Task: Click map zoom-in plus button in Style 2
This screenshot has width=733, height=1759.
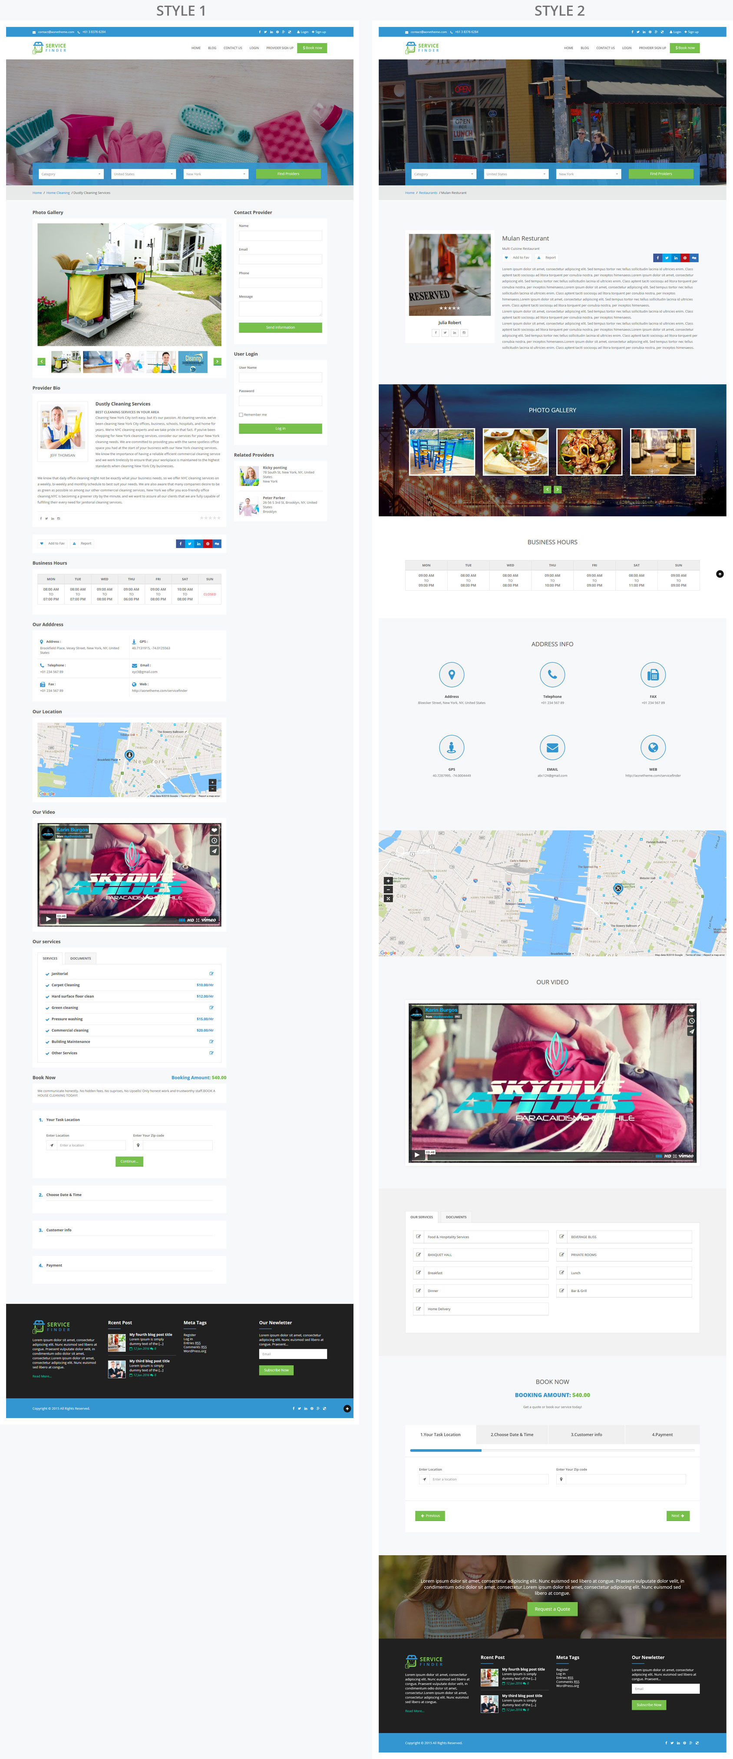Action: point(388,881)
